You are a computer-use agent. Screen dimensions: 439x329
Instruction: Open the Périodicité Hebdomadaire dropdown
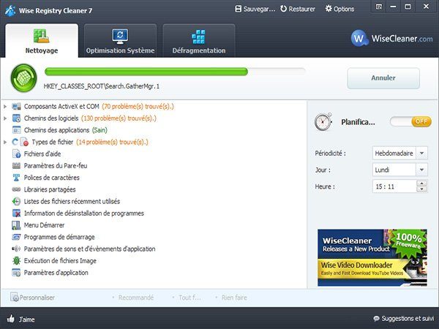[x=422, y=153]
